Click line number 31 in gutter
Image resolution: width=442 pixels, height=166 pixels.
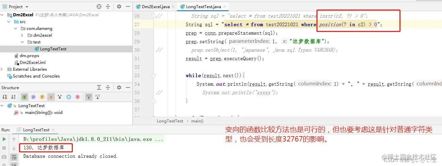click(x=137, y=59)
